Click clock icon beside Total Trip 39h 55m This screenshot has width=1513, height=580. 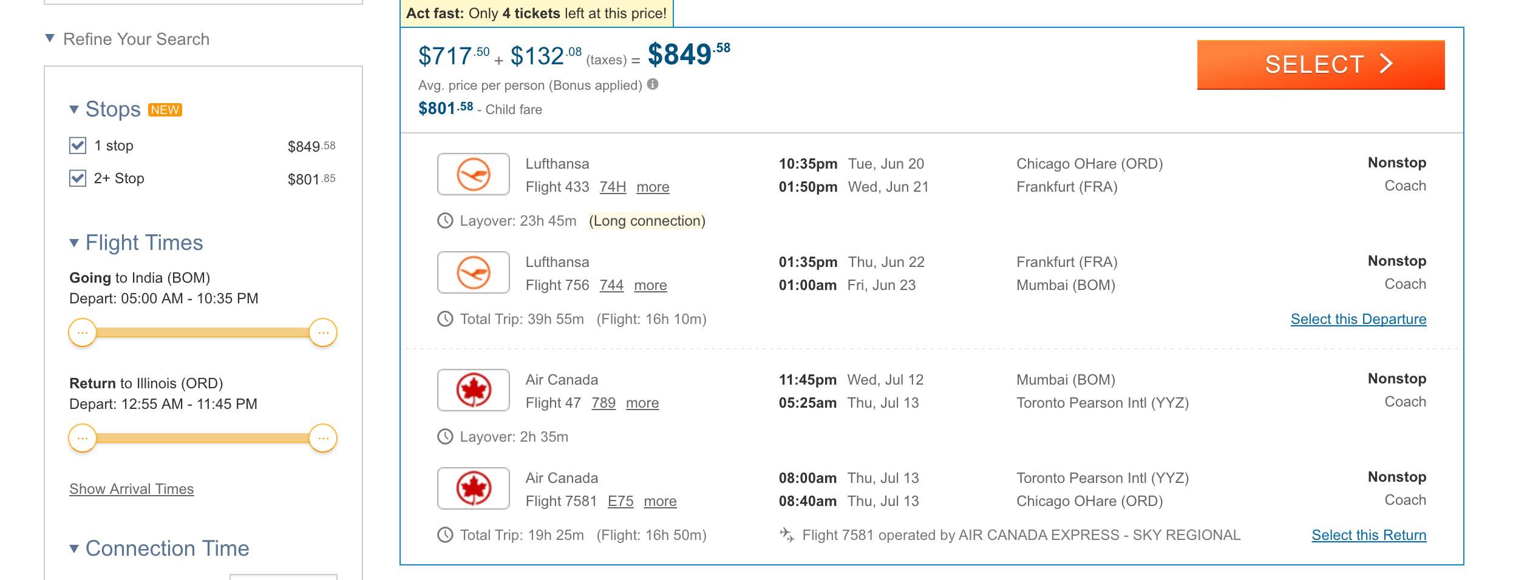[445, 319]
